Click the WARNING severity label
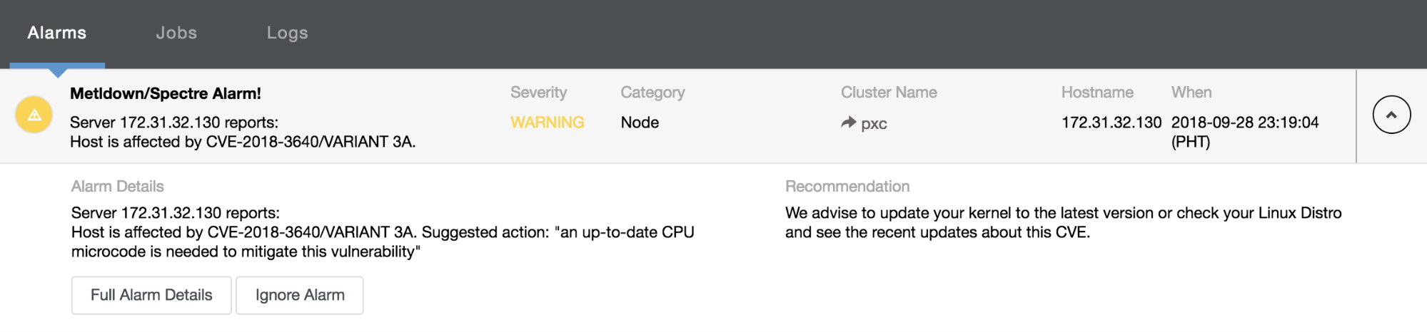Image resolution: width=1427 pixels, height=332 pixels. 547,123
